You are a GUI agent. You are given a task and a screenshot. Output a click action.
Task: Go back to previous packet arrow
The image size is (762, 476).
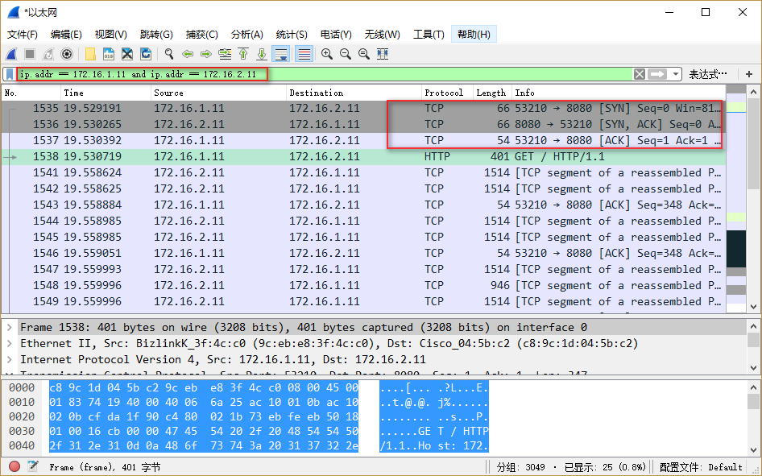point(188,54)
